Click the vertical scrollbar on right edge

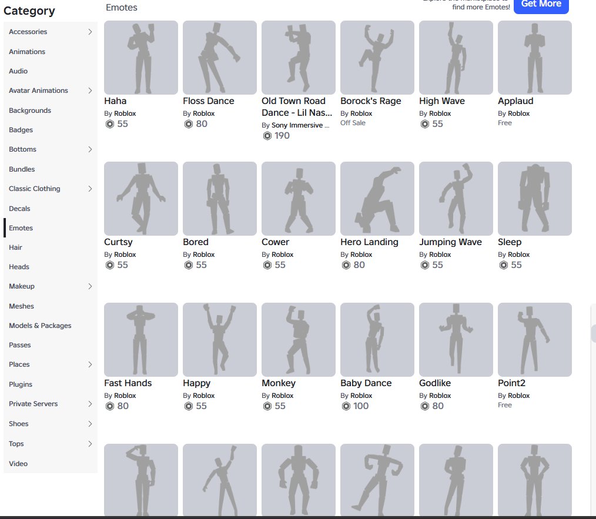593,333
